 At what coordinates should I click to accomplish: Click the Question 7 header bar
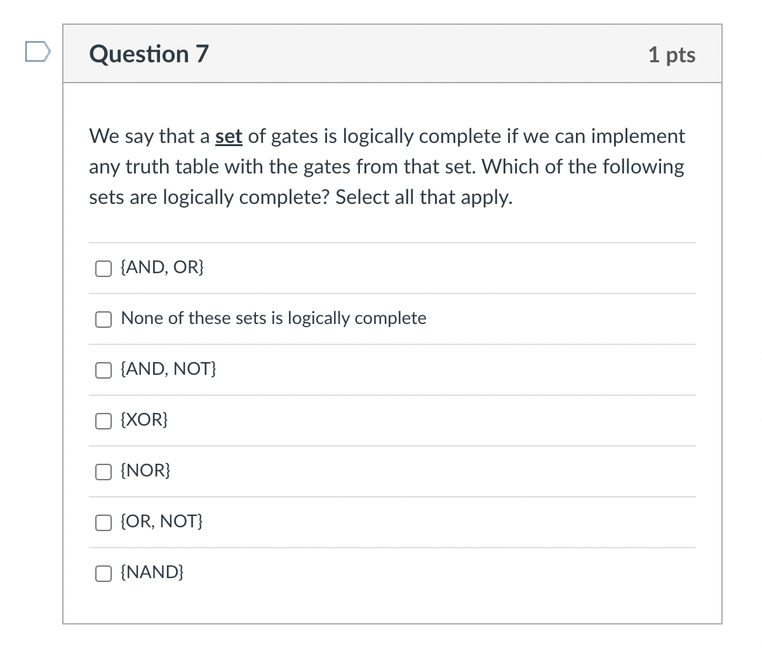coord(392,54)
